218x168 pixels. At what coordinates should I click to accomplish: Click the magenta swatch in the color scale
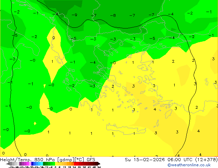coord(28,164)
